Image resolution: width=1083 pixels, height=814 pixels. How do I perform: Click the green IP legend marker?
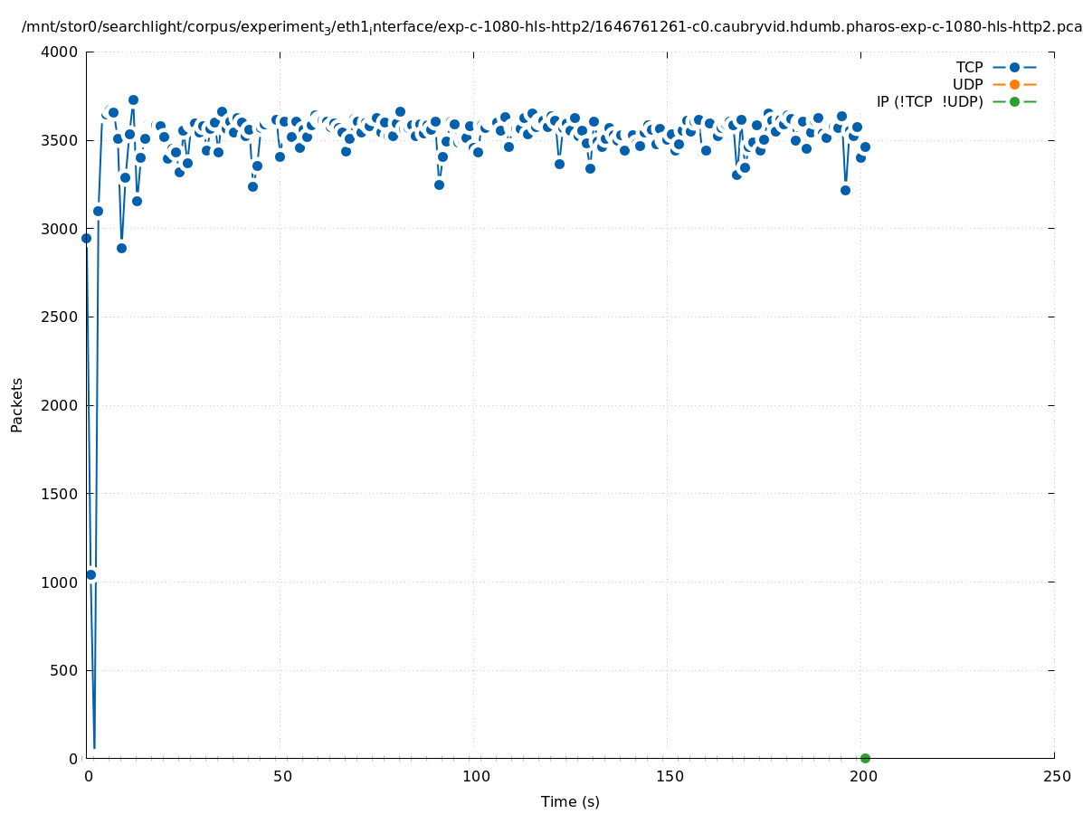coord(1014,102)
